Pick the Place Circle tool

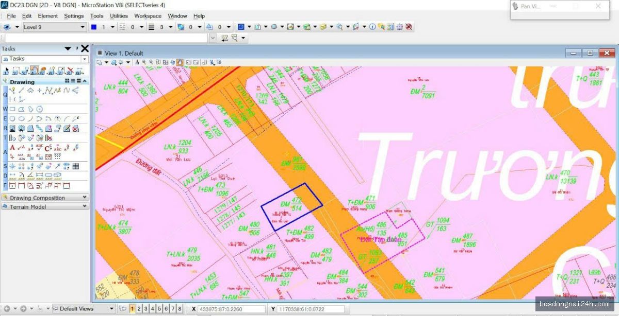pos(13,118)
